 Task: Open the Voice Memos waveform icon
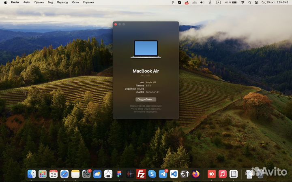130,174
